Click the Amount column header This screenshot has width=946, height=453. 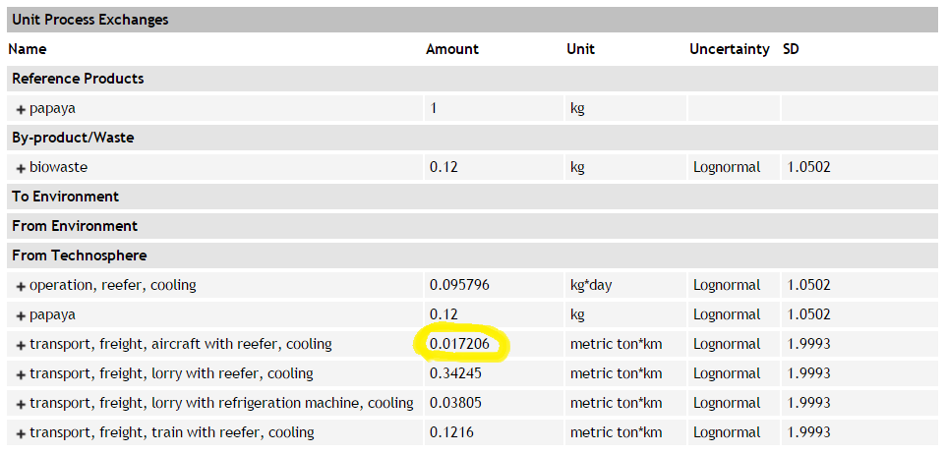click(x=451, y=49)
